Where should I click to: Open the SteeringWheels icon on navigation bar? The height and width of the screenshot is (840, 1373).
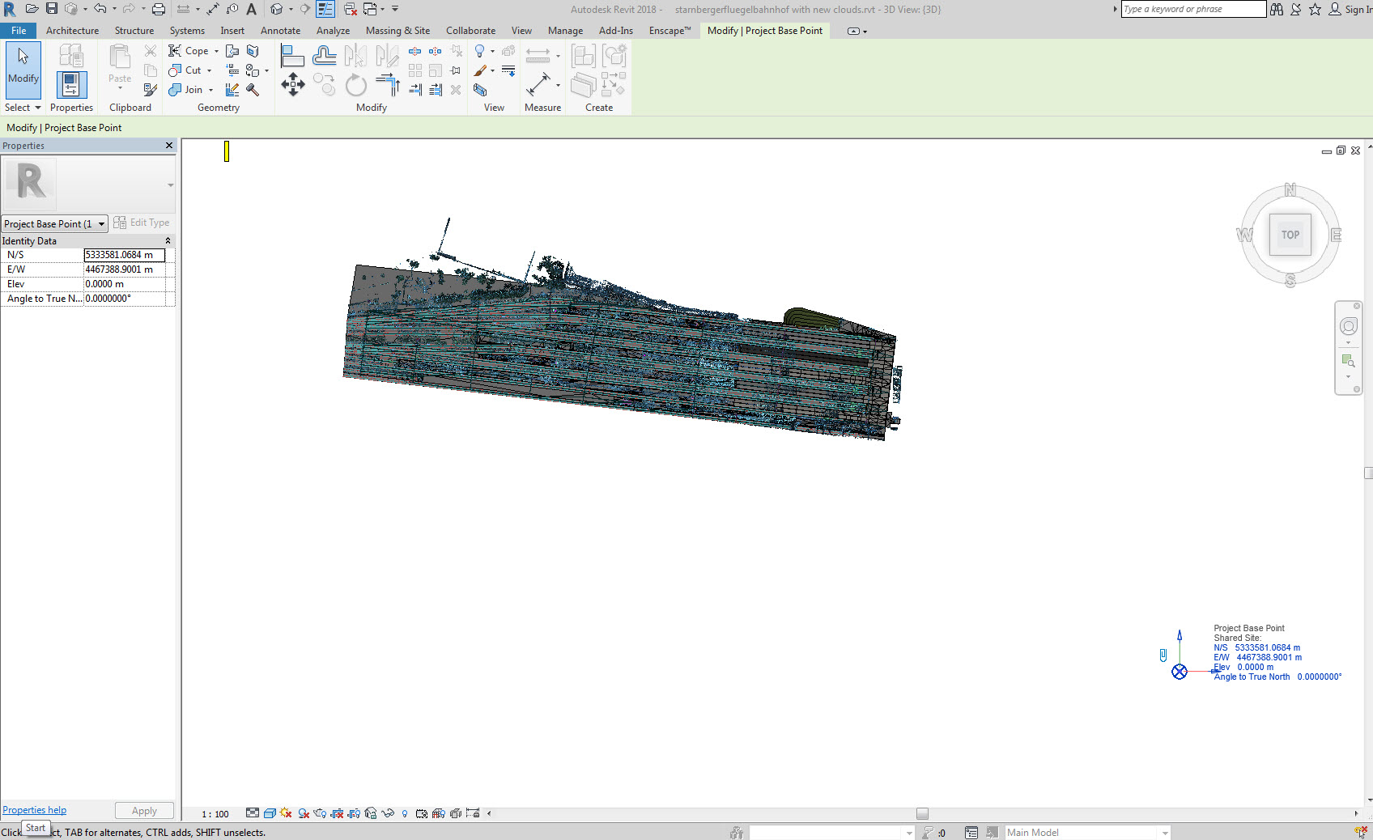click(1349, 325)
